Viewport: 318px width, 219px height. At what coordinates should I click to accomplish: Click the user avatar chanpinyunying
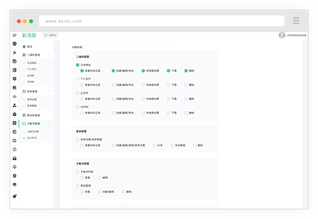282,35
